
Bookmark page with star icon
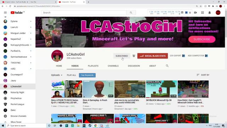[201, 6]
